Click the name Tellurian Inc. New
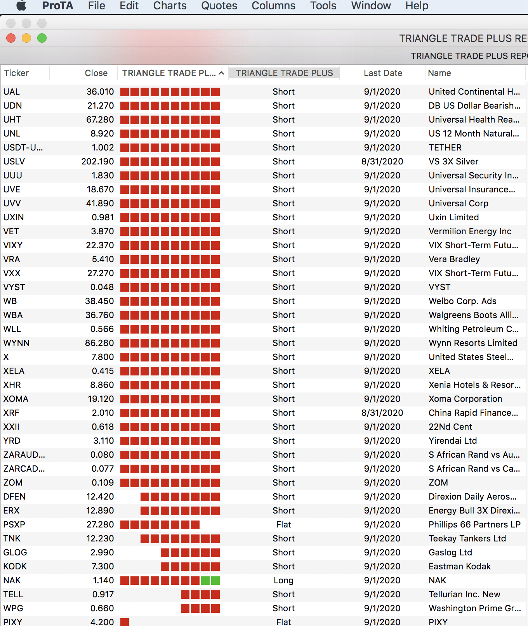The height and width of the screenshot is (626, 528). (x=464, y=594)
